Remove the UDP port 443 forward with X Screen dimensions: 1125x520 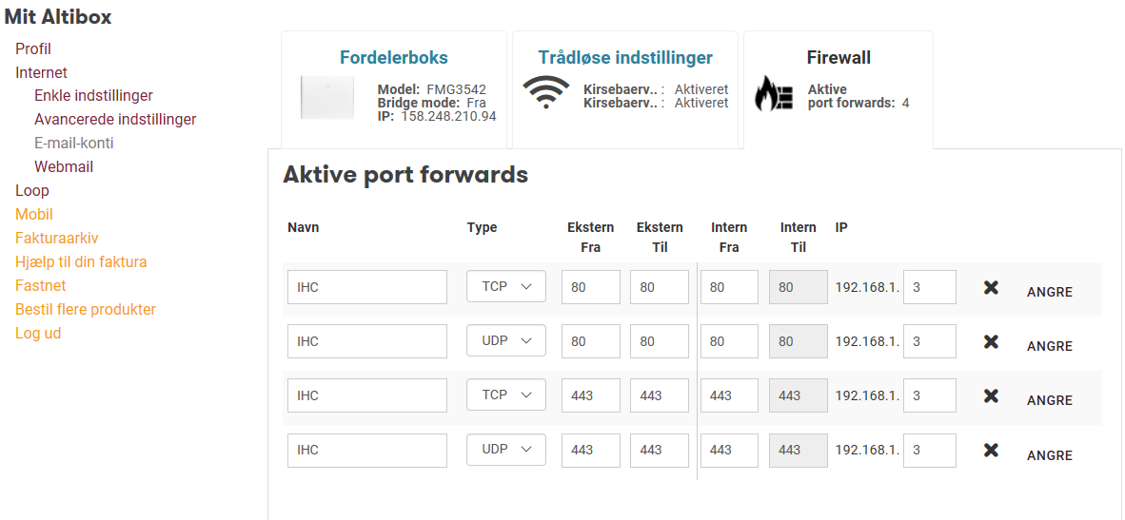[x=991, y=451]
